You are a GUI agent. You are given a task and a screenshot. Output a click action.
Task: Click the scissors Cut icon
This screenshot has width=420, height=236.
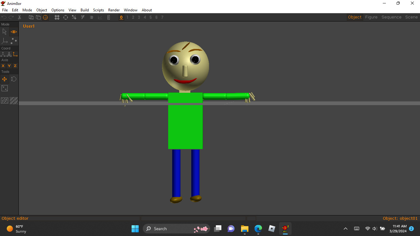tap(19, 17)
